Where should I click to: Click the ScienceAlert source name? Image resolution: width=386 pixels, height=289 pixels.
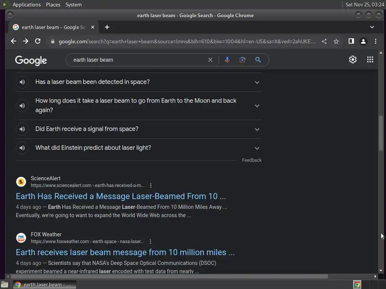[46, 178]
